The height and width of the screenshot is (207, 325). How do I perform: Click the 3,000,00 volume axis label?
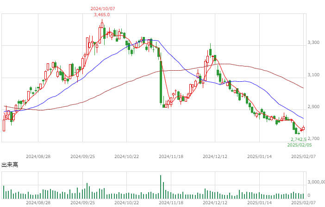[x=316, y=182]
